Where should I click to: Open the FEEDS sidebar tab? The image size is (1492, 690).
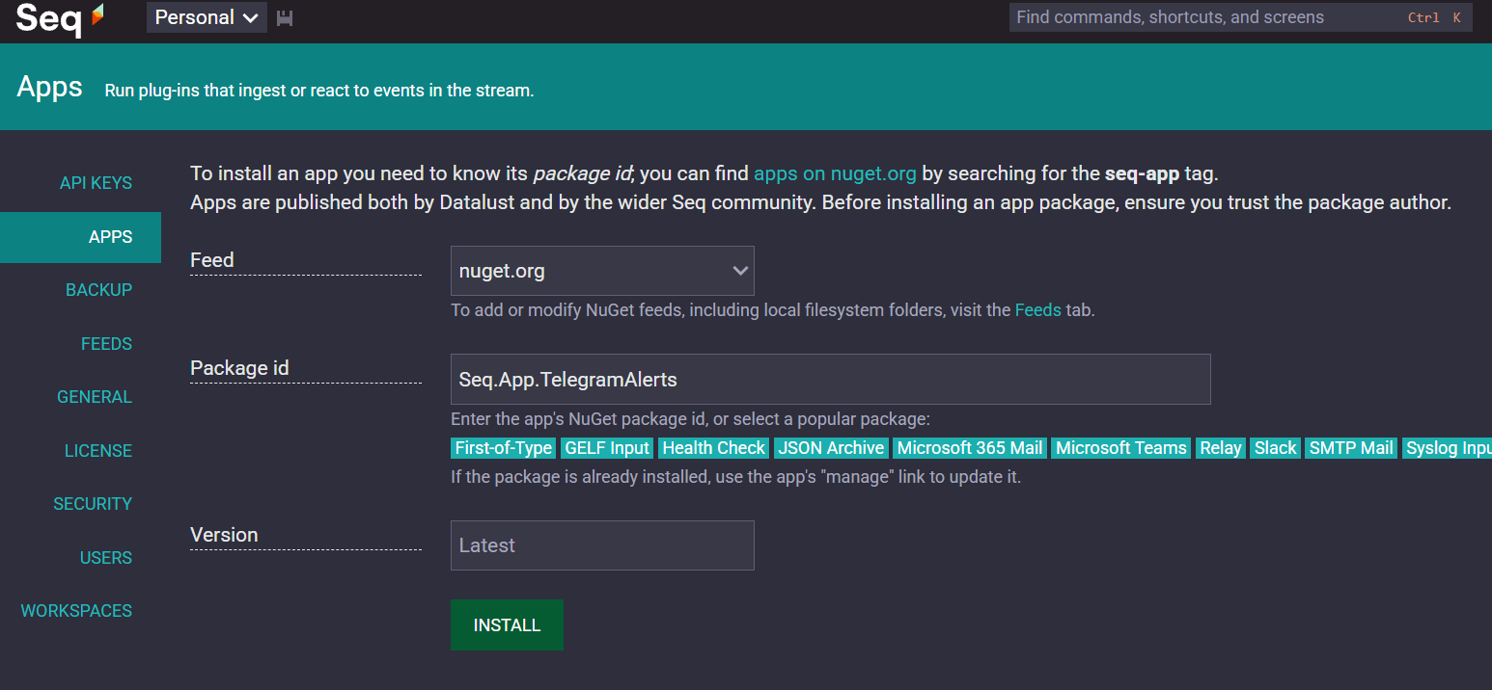(x=106, y=344)
